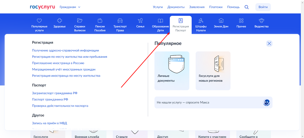Open the Штрафы Налоги gavel icon
Screen dimensions: 304x138
(x=201, y=20)
